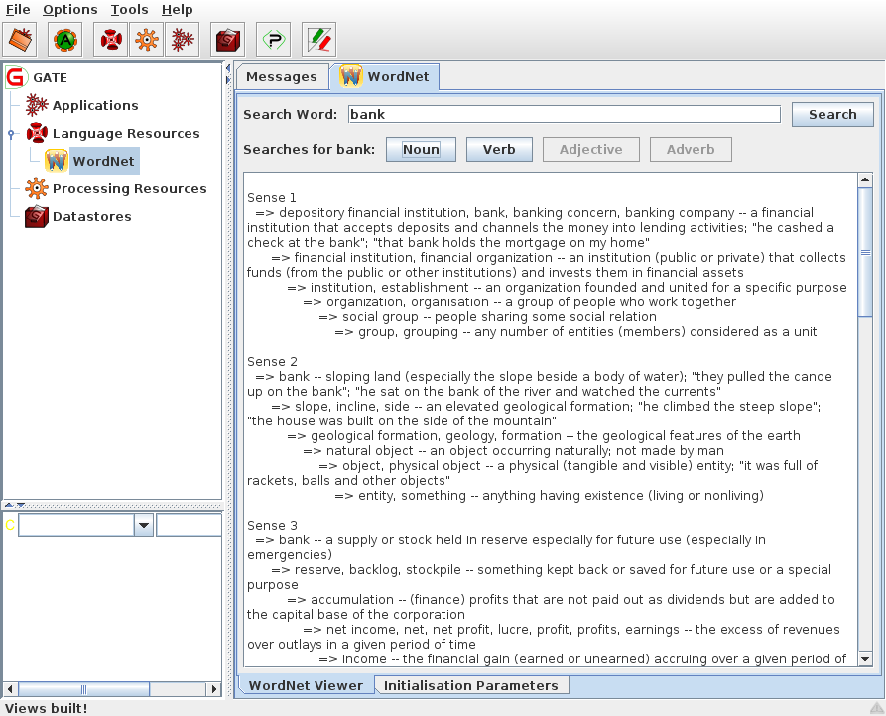The width and height of the screenshot is (886, 716).
Task: Click the split pane collapse arrows above lower-left panel
Action: pyautogui.click(x=15, y=505)
